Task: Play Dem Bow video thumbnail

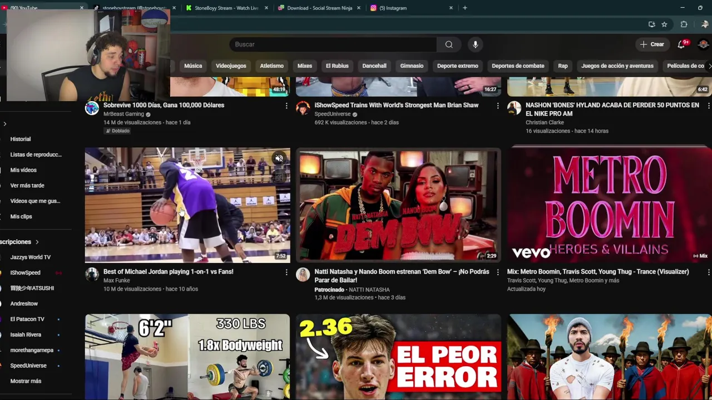Action: click(x=398, y=205)
